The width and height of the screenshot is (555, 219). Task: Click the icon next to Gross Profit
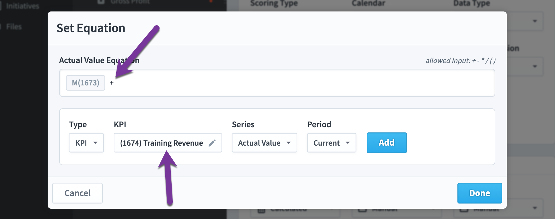pos(101,2)
